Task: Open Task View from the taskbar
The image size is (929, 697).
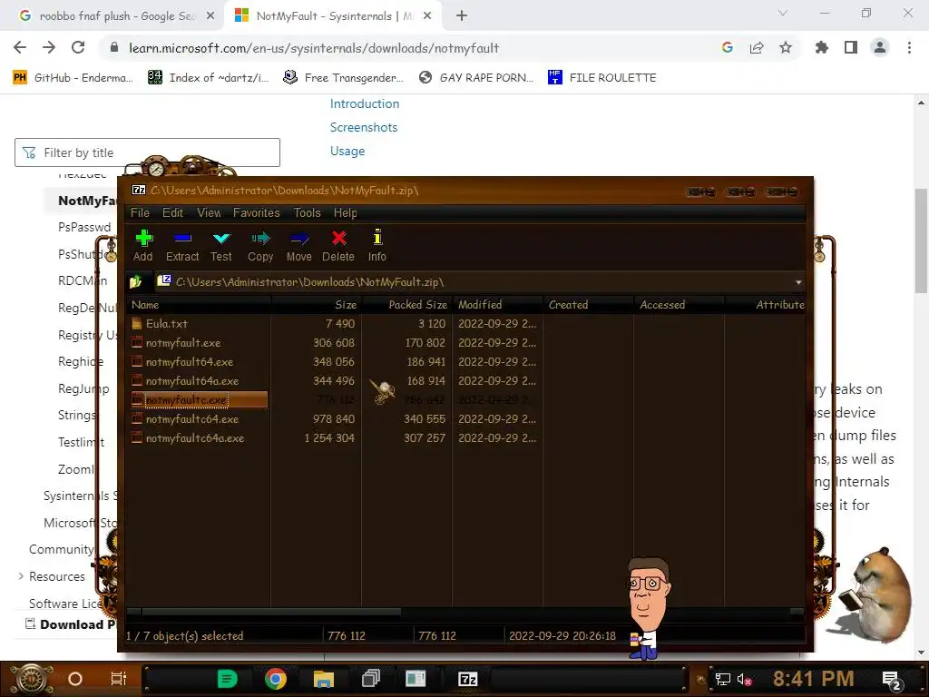Action: click(x=119, y=679)
